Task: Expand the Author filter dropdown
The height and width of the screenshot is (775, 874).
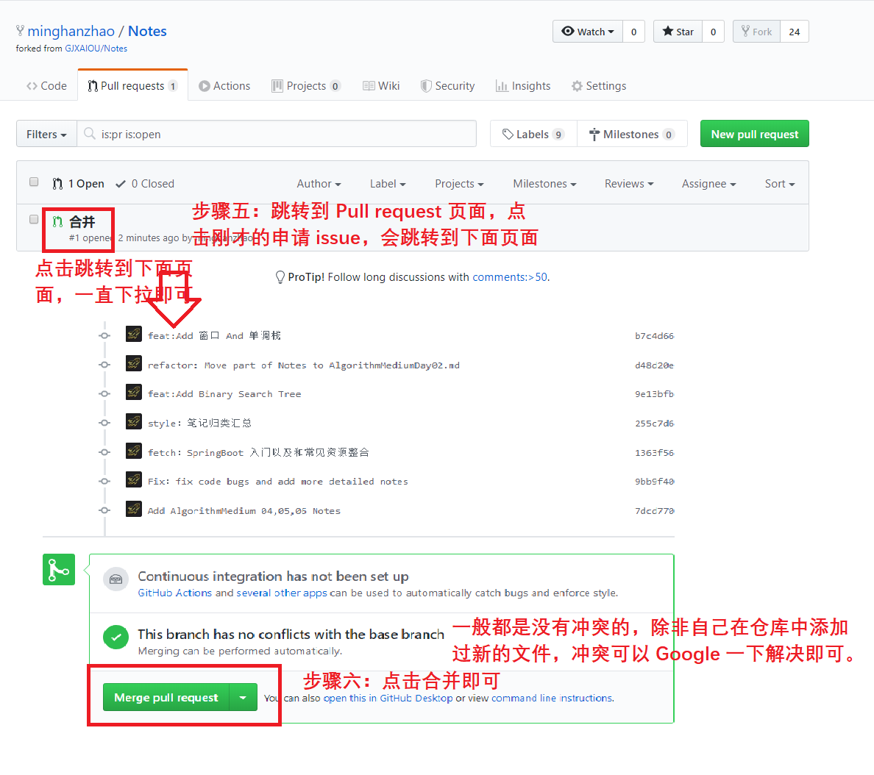Action: (319, 184)
